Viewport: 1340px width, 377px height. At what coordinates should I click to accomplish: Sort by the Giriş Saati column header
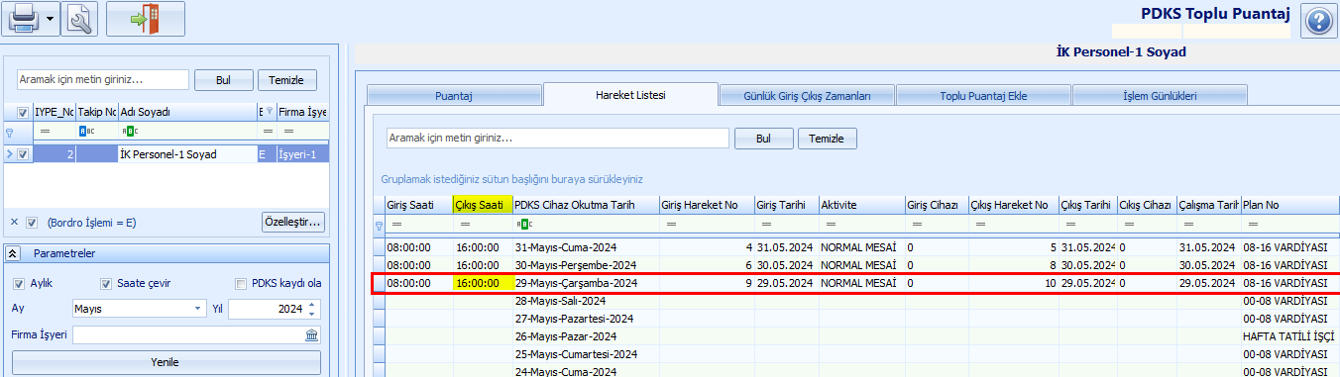[418, 205]
